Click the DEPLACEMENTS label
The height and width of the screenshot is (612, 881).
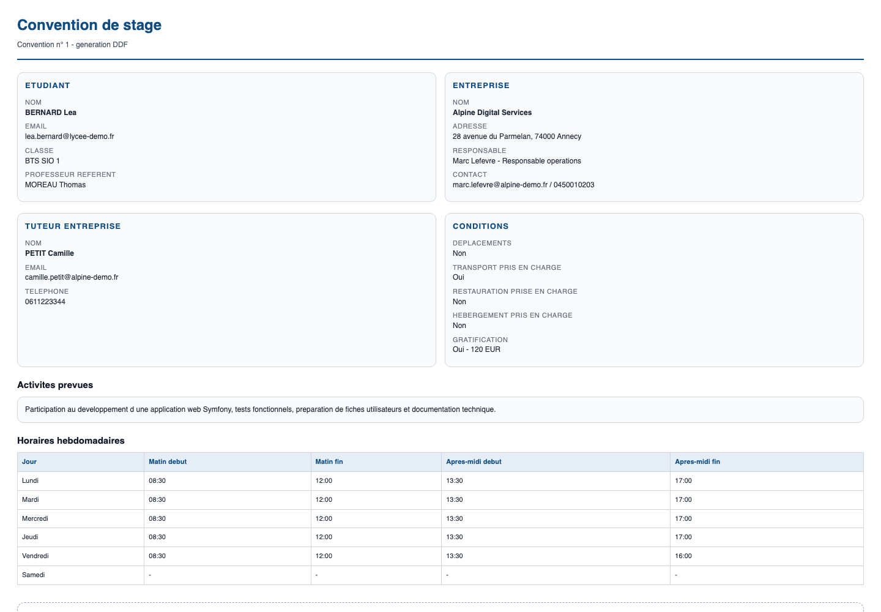[x=482, y=243]
